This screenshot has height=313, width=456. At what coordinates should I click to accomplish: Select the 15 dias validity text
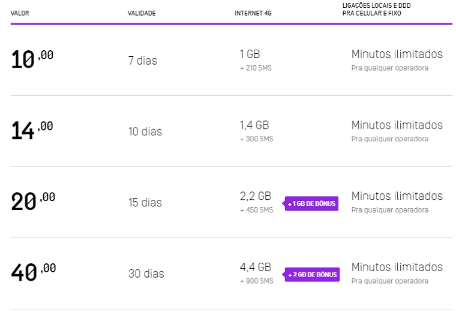[x=145, y=203]
